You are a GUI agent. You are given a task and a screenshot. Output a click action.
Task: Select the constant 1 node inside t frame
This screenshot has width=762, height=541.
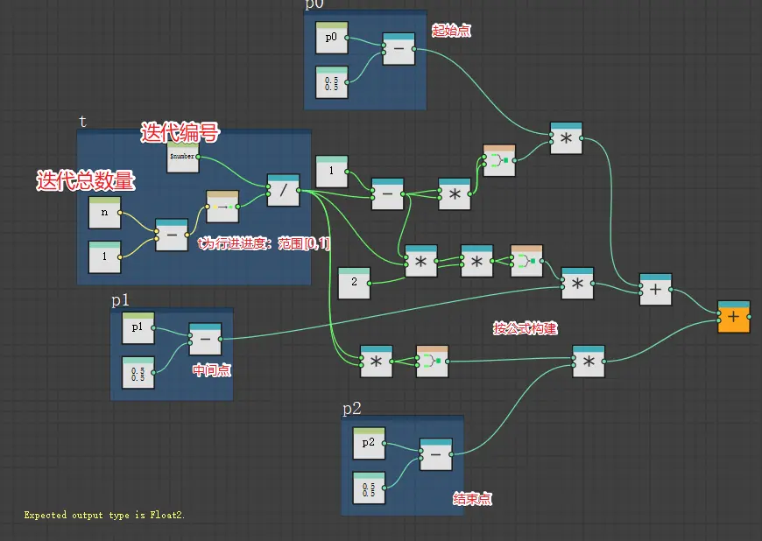coord(104,256)
